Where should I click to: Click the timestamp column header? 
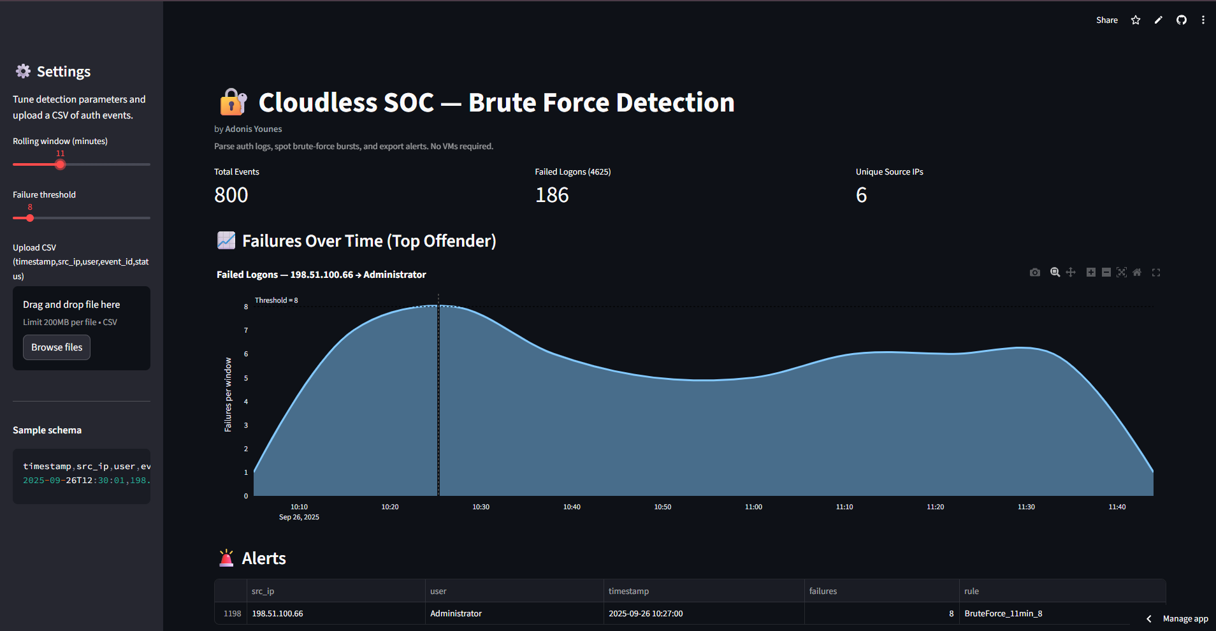(628, 591)
